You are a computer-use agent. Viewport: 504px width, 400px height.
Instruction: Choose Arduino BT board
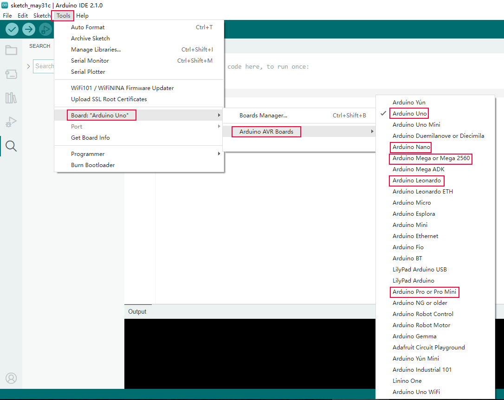pyautogui.click(x=435, y=258)
